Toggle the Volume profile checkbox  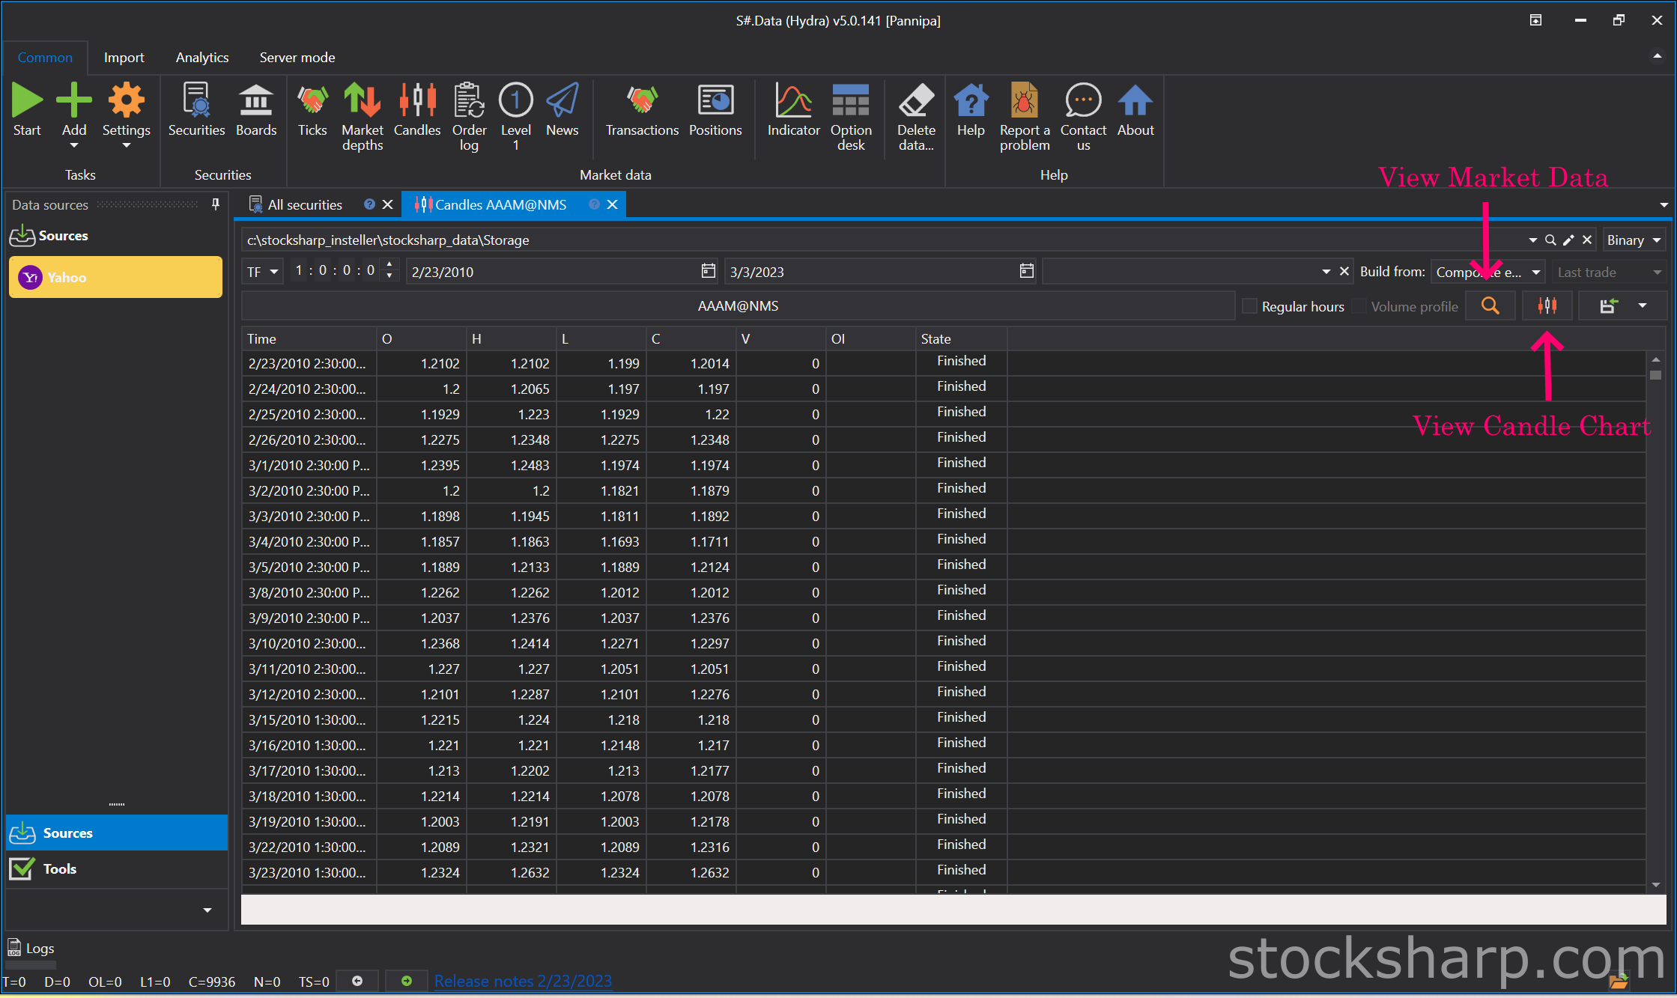coord(1359,306)
